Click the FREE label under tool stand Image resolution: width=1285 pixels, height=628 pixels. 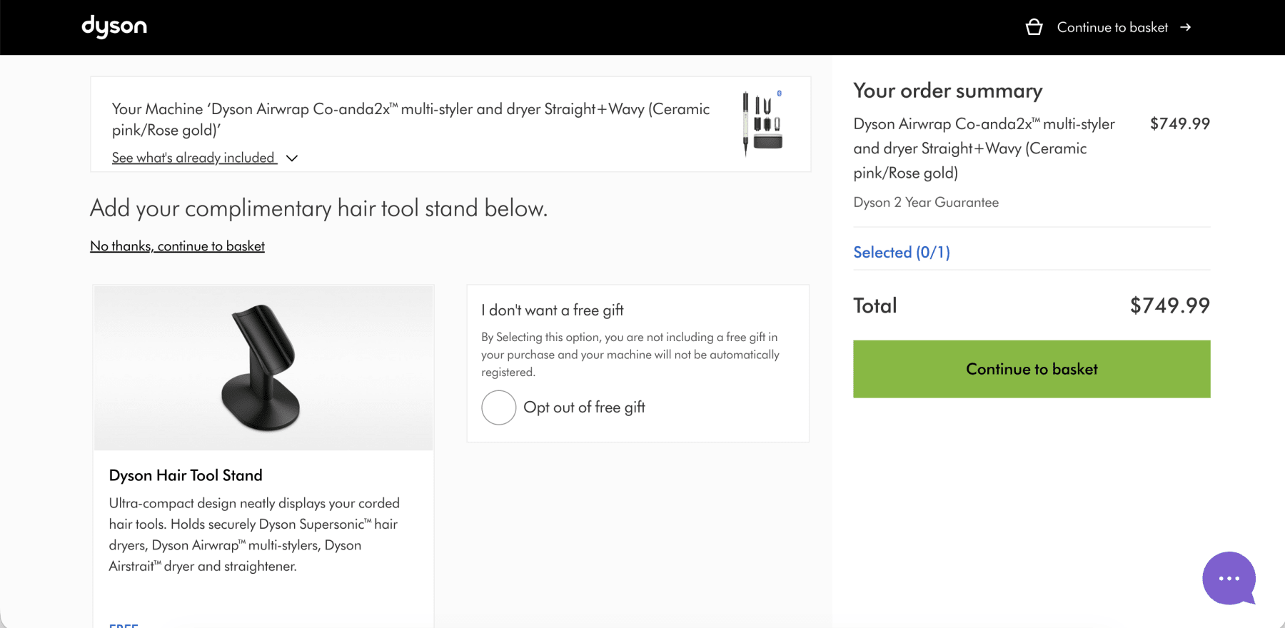124,625
